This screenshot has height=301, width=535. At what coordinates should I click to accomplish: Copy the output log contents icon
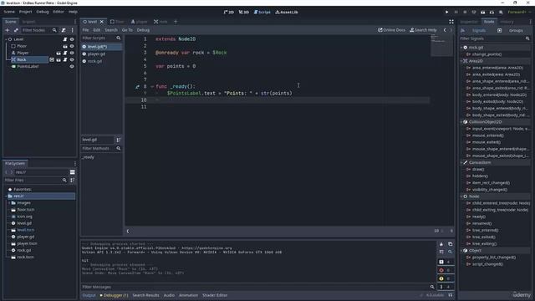point(450,244)
